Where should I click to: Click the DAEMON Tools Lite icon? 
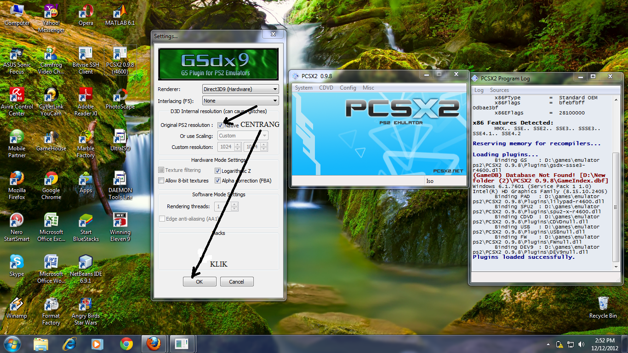120,186
